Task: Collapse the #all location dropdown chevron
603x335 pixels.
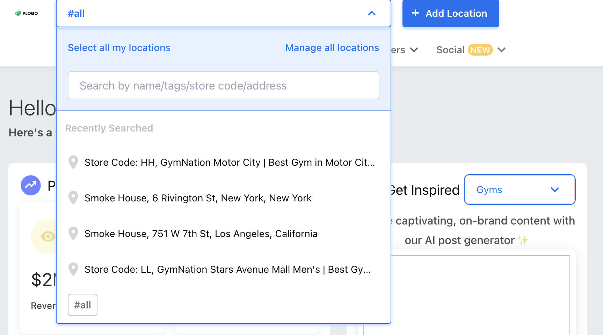Action: pos(372,13)
